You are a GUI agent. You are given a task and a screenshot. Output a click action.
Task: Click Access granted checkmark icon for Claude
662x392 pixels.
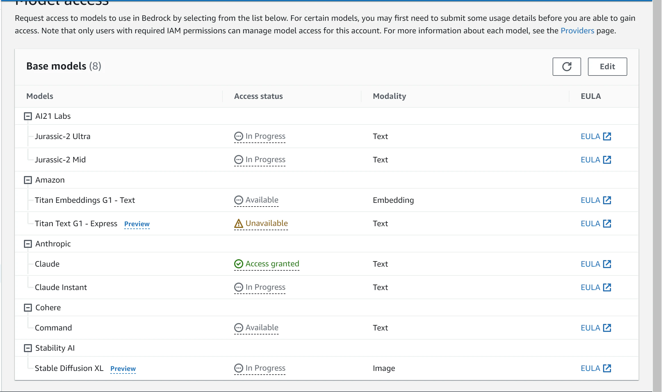[238, 264]
